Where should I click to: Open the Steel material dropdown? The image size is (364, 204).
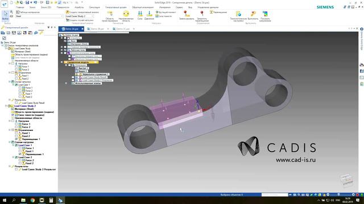tap(62, 16)
